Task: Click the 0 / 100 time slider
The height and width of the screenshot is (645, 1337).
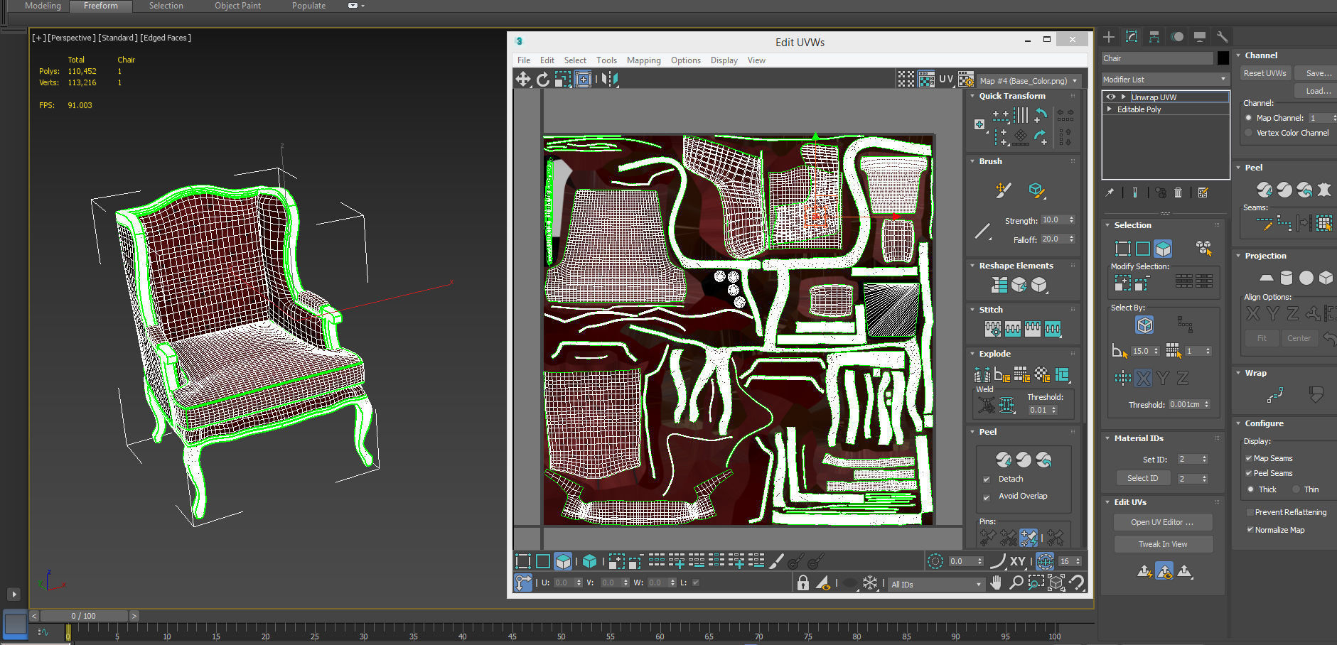Action: click(84, 616)
